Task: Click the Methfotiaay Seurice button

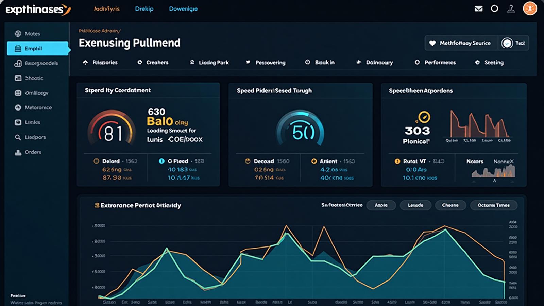Action: [461, 43]
